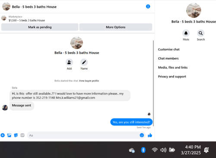Send a thumbs-up like
This screenshot has height=158, width=216.
click(150, 135)
